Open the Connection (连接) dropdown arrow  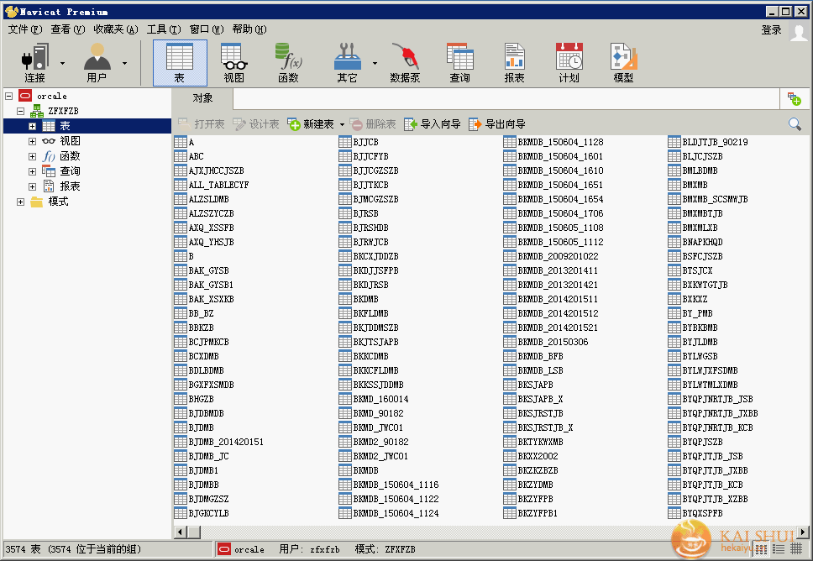[62, 63]
